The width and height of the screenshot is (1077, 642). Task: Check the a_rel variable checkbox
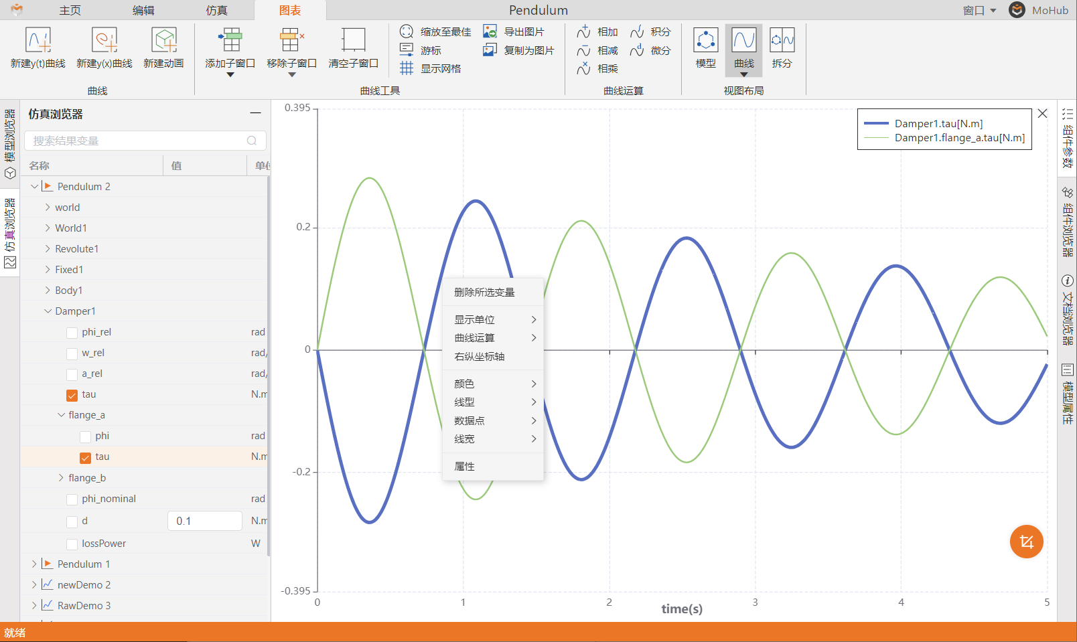coord(72,374)
